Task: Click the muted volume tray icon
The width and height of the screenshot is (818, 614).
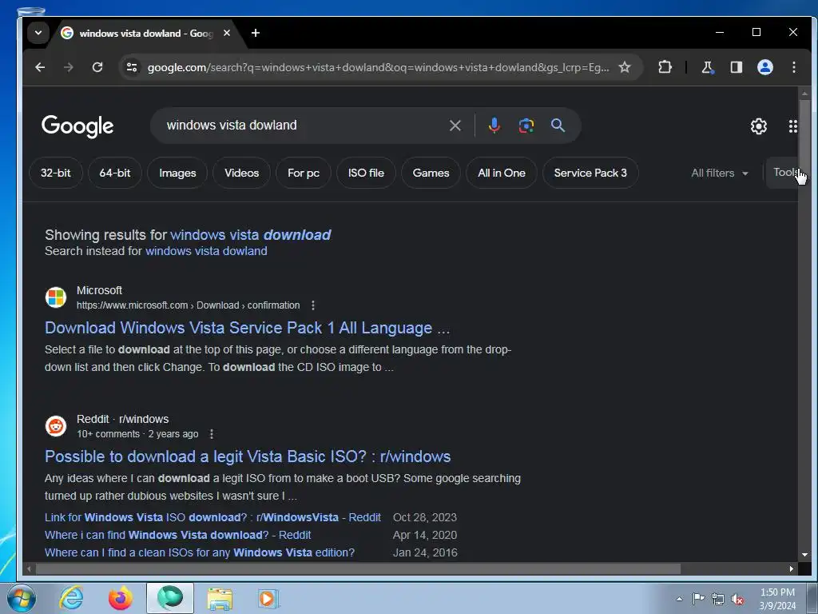Action: (x=737, y=600)
